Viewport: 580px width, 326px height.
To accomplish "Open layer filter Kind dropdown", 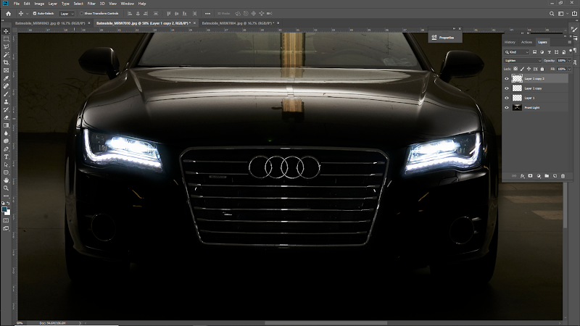I will click(x=517, y=52).
